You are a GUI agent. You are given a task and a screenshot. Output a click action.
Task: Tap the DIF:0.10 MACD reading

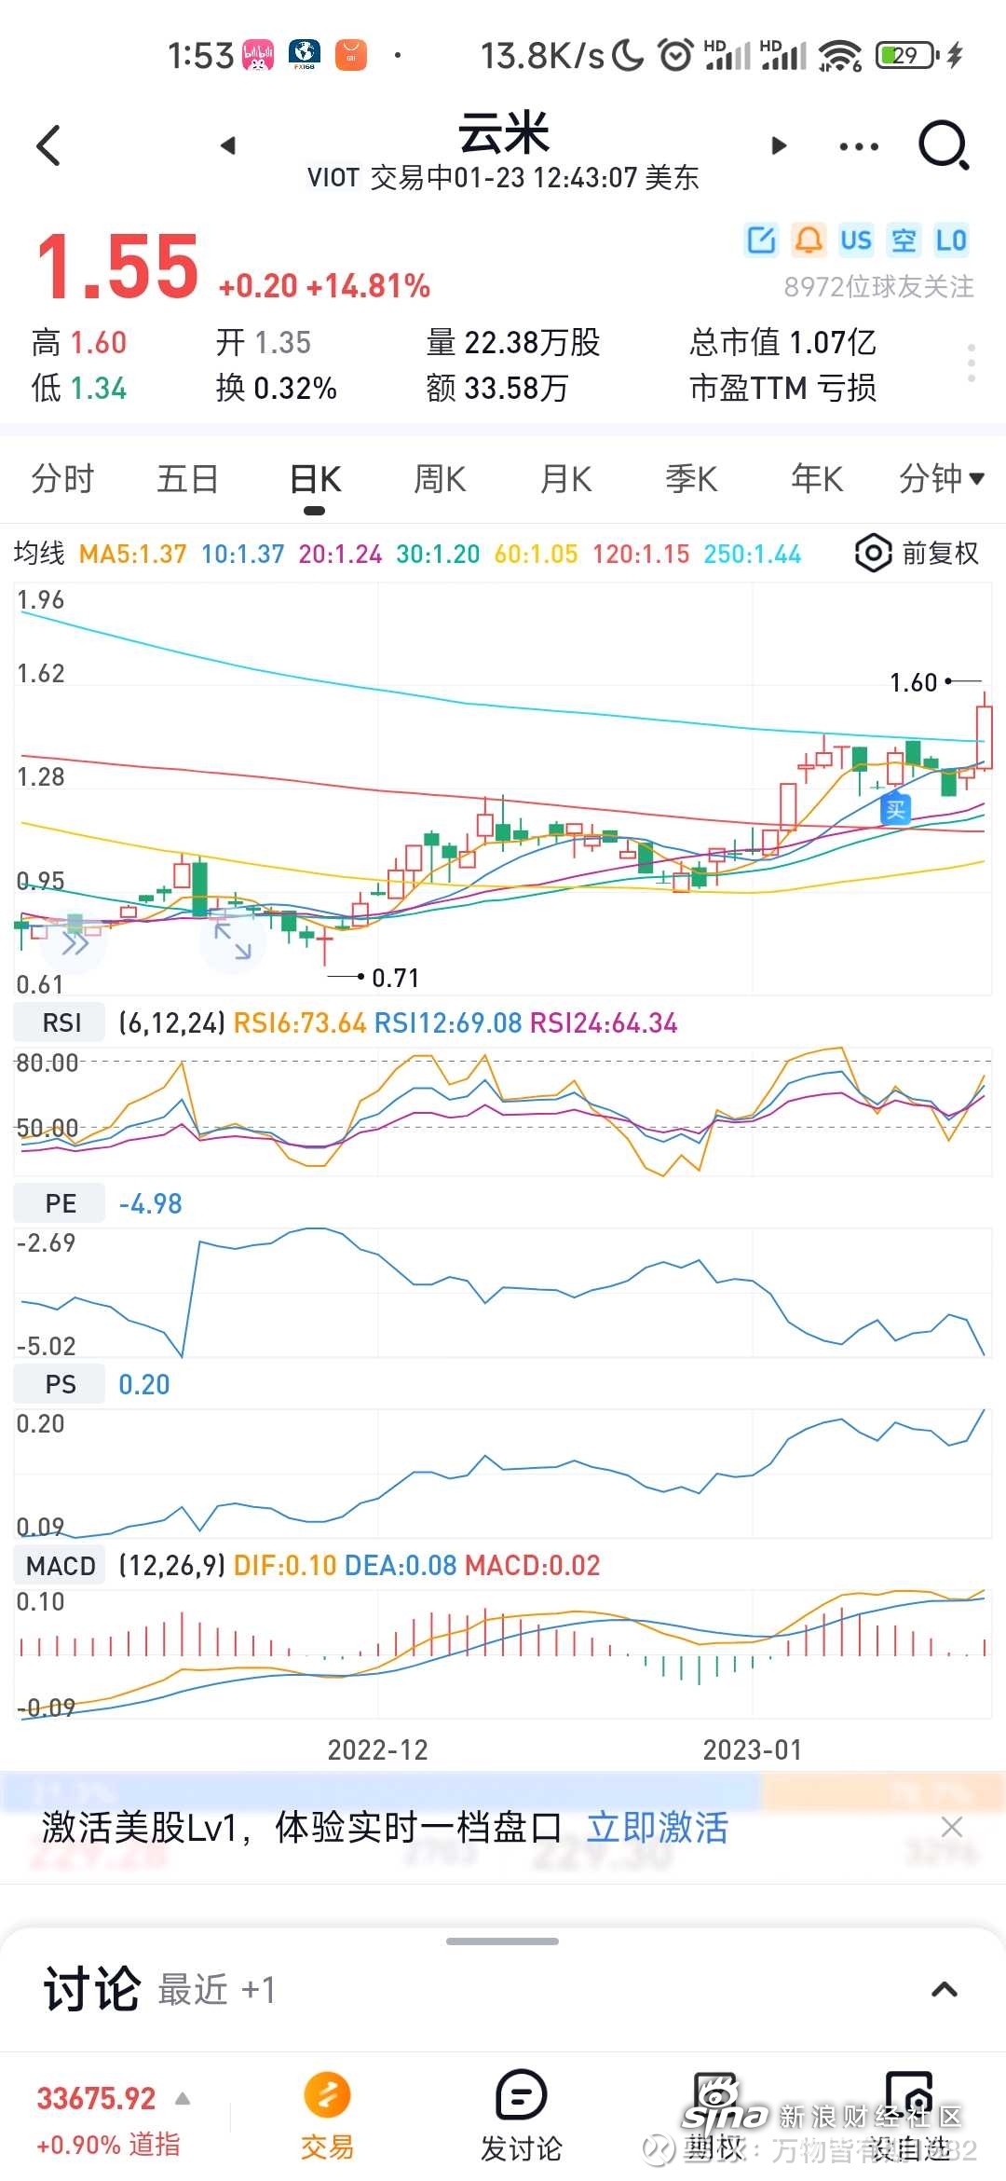click(x=285, y=1565)
